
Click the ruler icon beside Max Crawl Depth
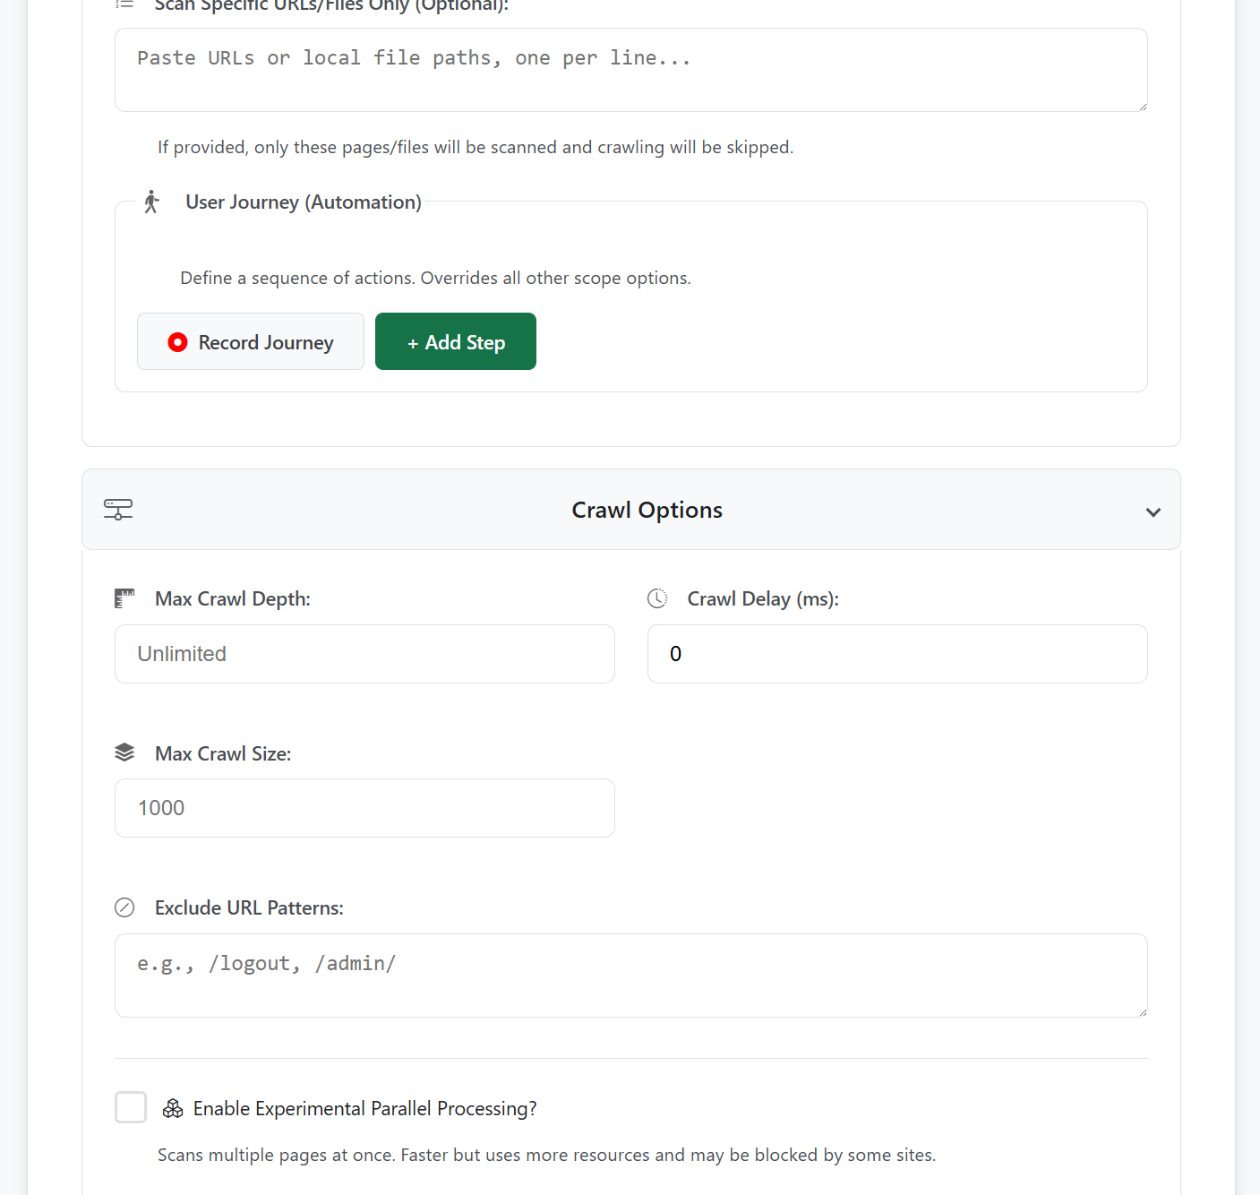click(124, 598)
